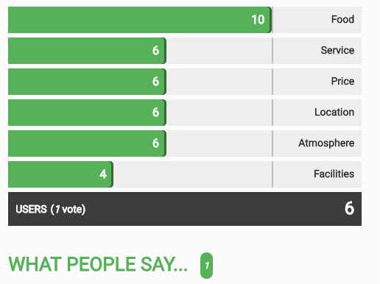Screen dimensions: 380x284
Task: Click the USERS 1 vote label
Action: click(x=51, y=209)
